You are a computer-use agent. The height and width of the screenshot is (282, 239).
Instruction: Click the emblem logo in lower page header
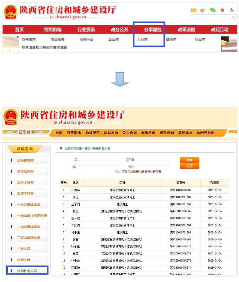[x=11, y=117]
